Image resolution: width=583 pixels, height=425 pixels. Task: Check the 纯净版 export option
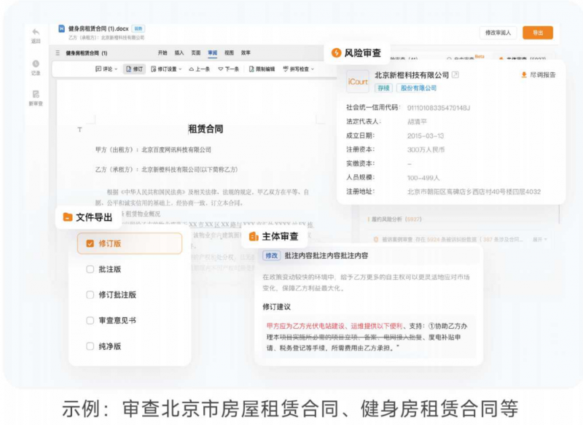pyautogui.click(x=90, y=346)
